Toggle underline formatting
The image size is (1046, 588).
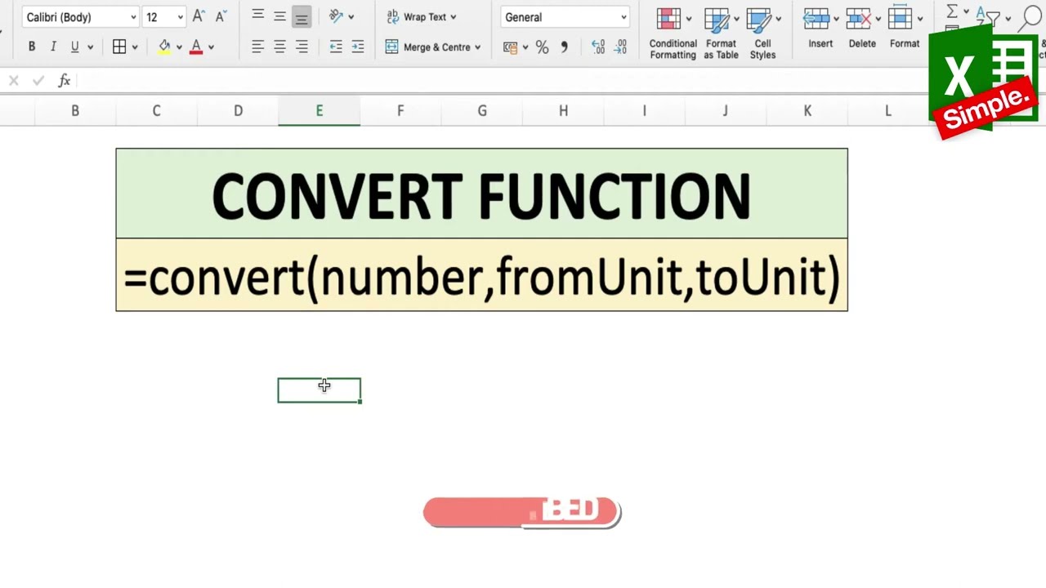tap(74, 47)
